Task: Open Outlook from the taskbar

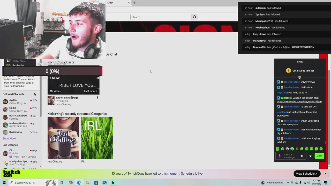Action: (104, 183)
